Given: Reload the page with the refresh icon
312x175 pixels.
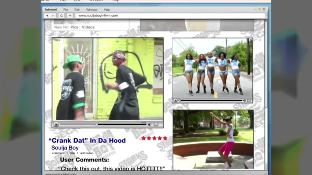Looking at the screenshot, I should pos(61,15).
